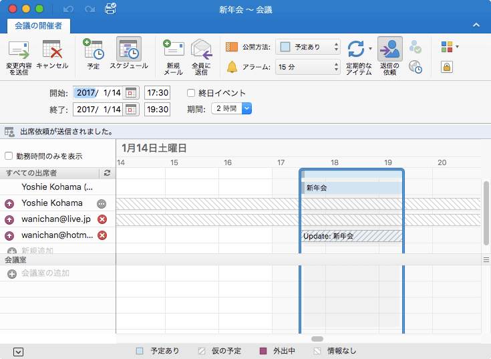Click the bottom-left expand panel button
This screenshot has width=491, height=359.
pyautogui.click(x=18, y=352)
